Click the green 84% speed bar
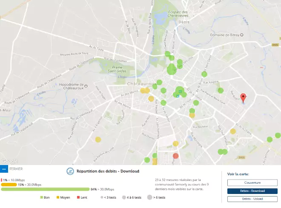This screenshot has width=281, height=208. pyautogui.click(x=45, y=189)
